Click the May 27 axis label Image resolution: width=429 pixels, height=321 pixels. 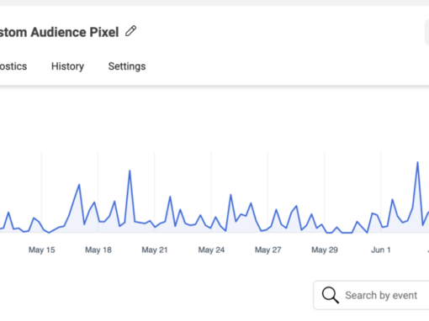point(268,250)
